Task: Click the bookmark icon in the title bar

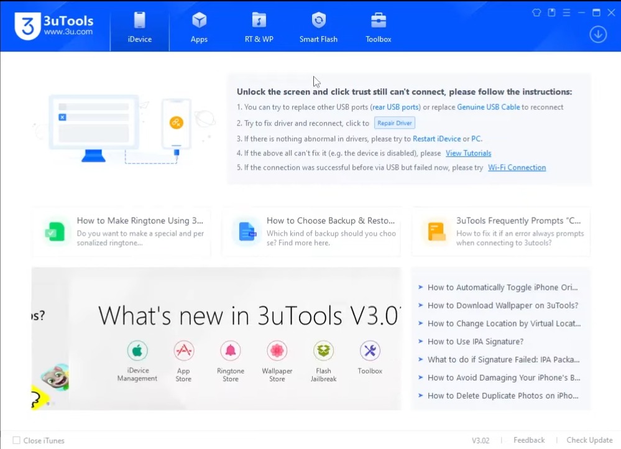Action: (x=551, y=12)
